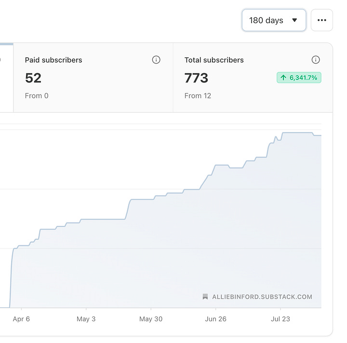Click the green 6,341.7% growth badge
The height and width of the screenshot is (343, 347).
click(299, 78)
